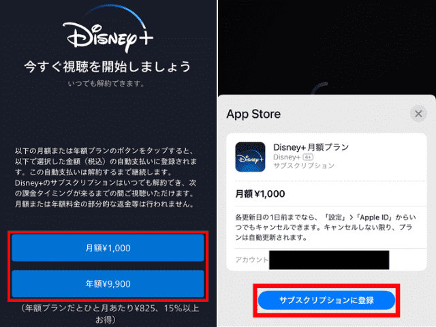Tap the loading spinner above the sheet
Viewport: 436px width, 327px height.
click(320, 89)
